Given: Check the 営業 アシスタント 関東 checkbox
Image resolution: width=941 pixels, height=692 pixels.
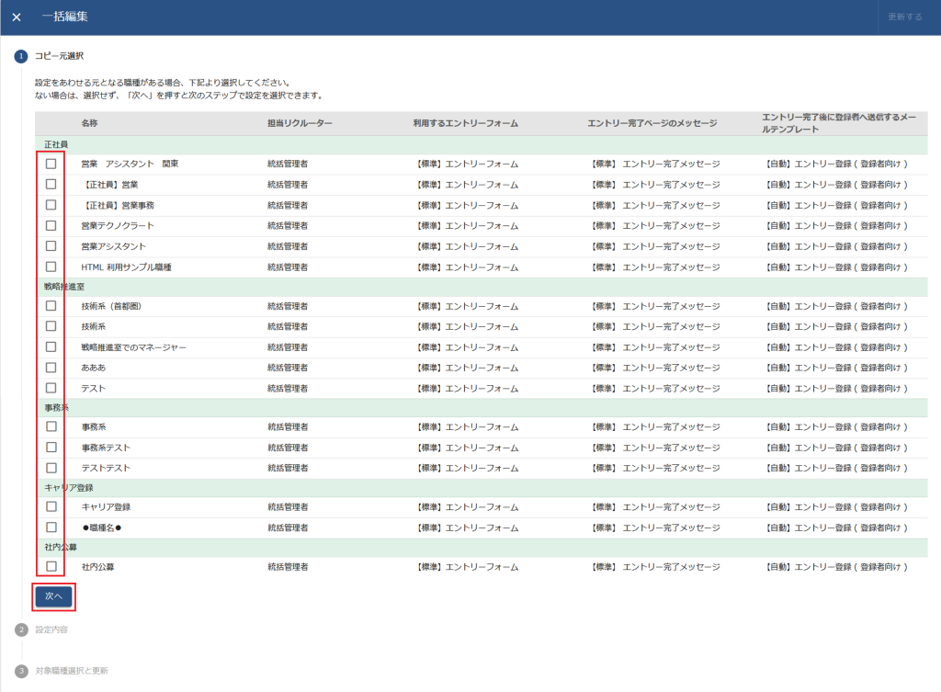Looking at the screenshot, I should [51, 164].
